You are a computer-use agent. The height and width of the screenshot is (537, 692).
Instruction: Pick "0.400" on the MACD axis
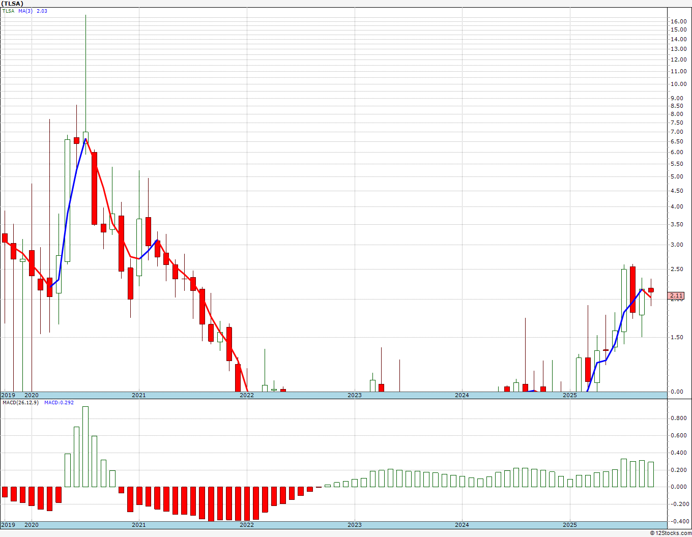[678, 453]
